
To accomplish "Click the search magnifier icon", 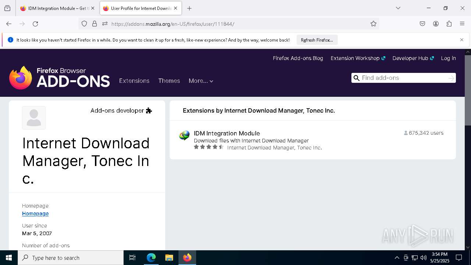I will tap(356, 78).
